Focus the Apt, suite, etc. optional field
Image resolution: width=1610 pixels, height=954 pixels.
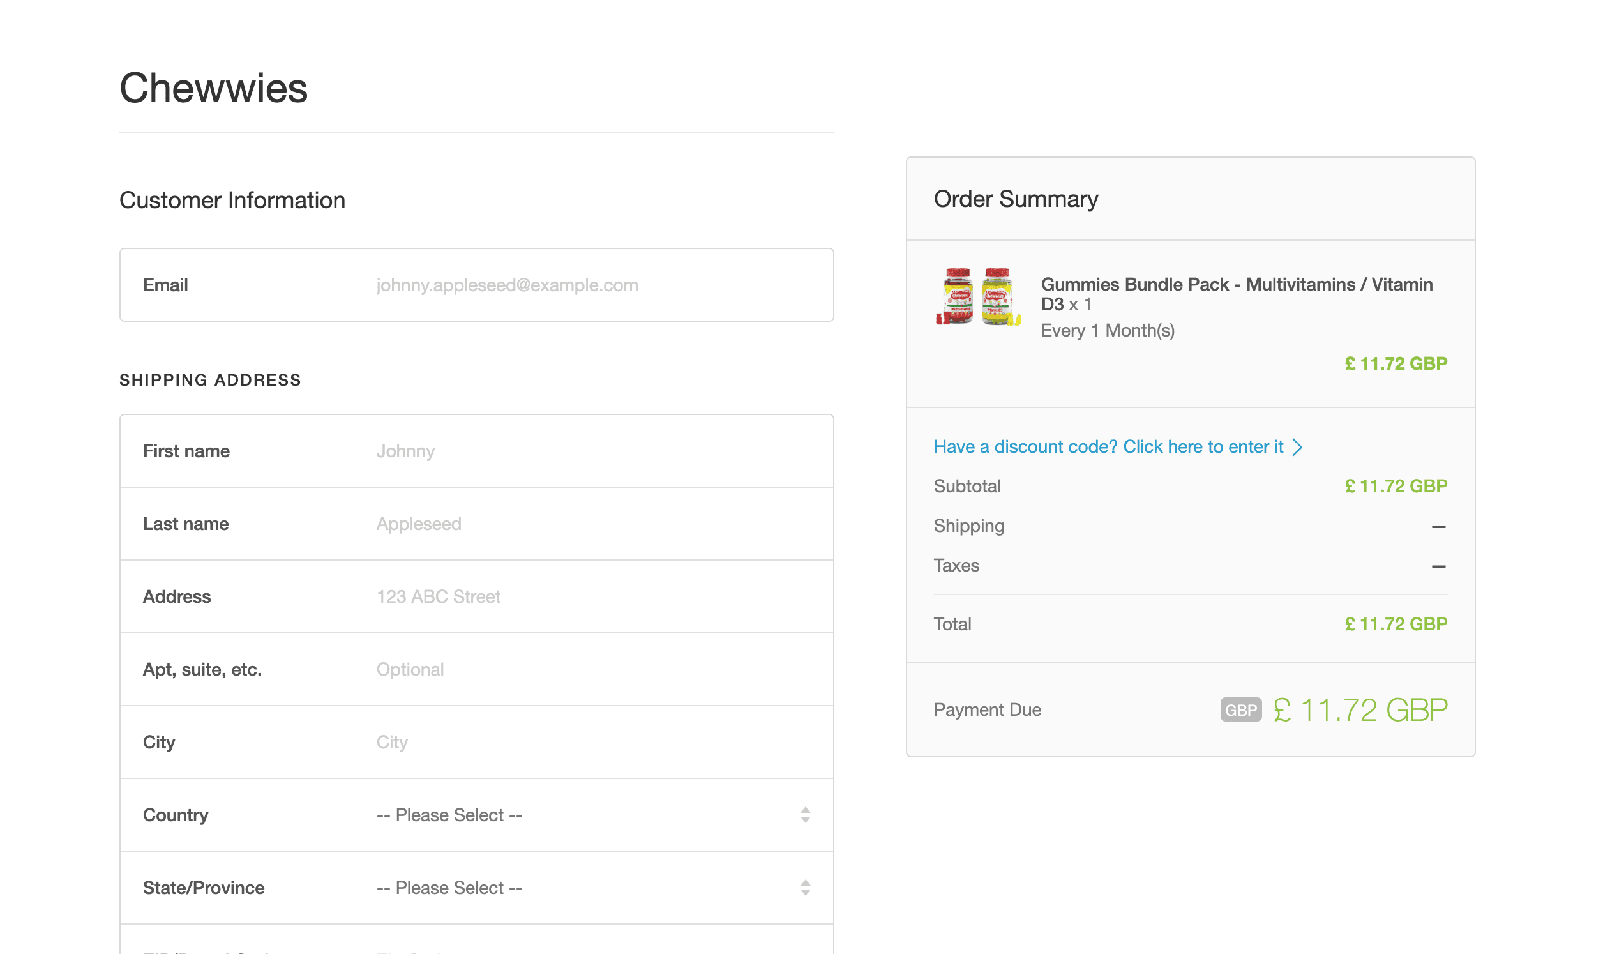[x=476, y=669]
